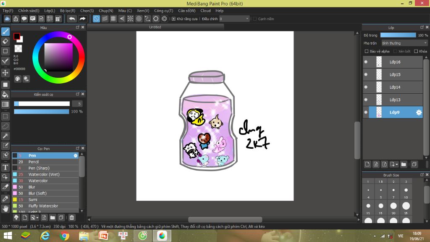Screen dimensions: 430x242
Task: Click the cloud save icon in toolbar
Action: click(7, 18)
